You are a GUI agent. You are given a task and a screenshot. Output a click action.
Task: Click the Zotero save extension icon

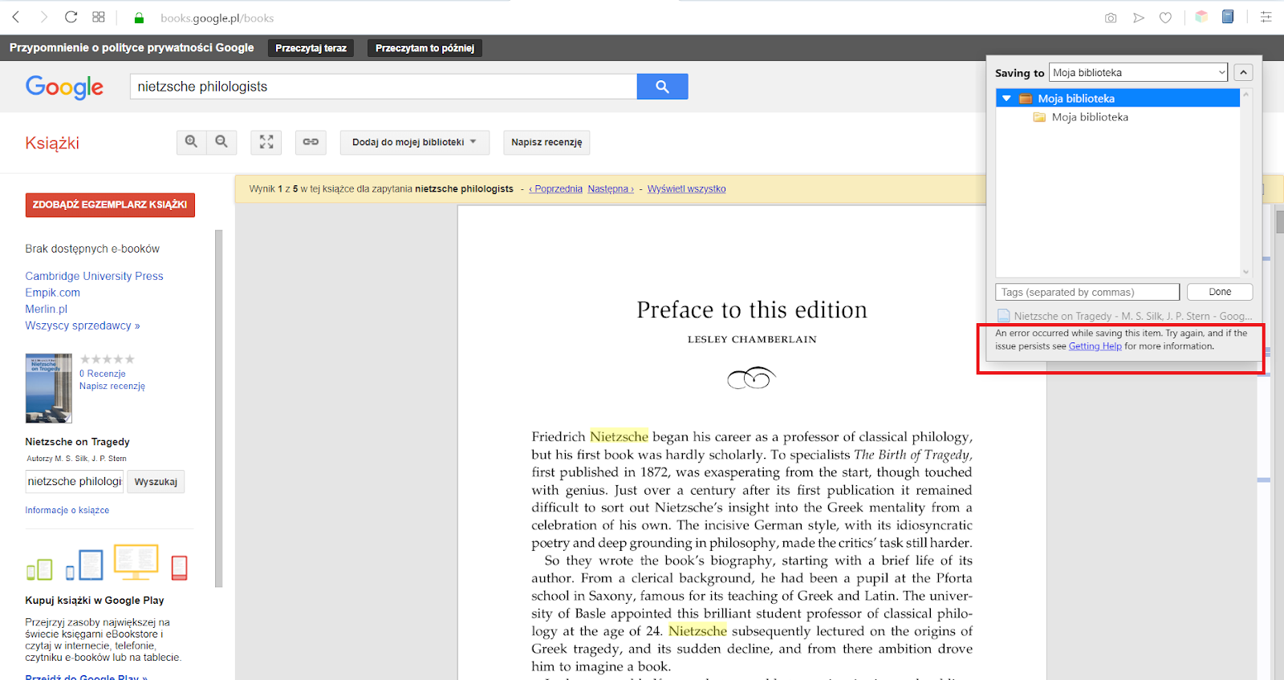pos(1228,17)
